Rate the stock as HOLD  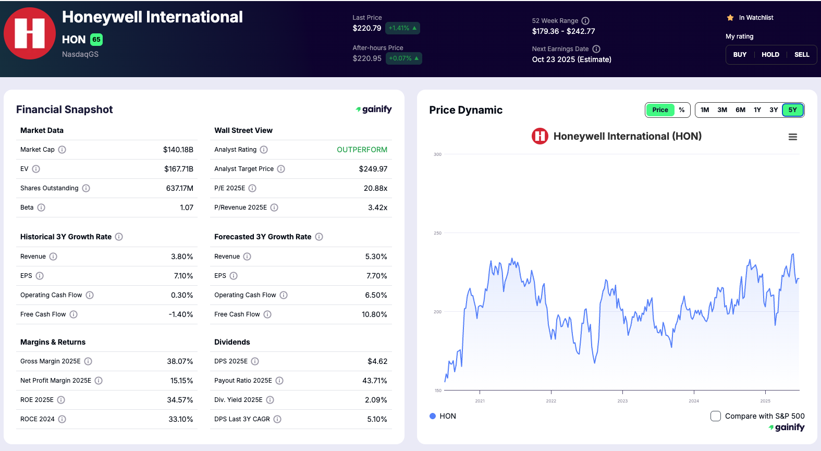(x=770, y=55)
